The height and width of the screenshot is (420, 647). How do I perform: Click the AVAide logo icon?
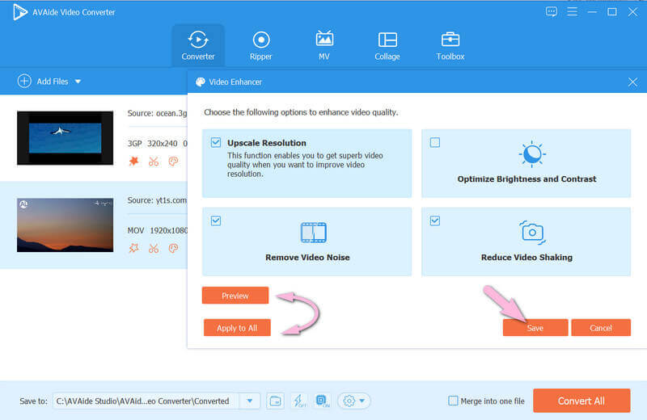tap(19, 12)
